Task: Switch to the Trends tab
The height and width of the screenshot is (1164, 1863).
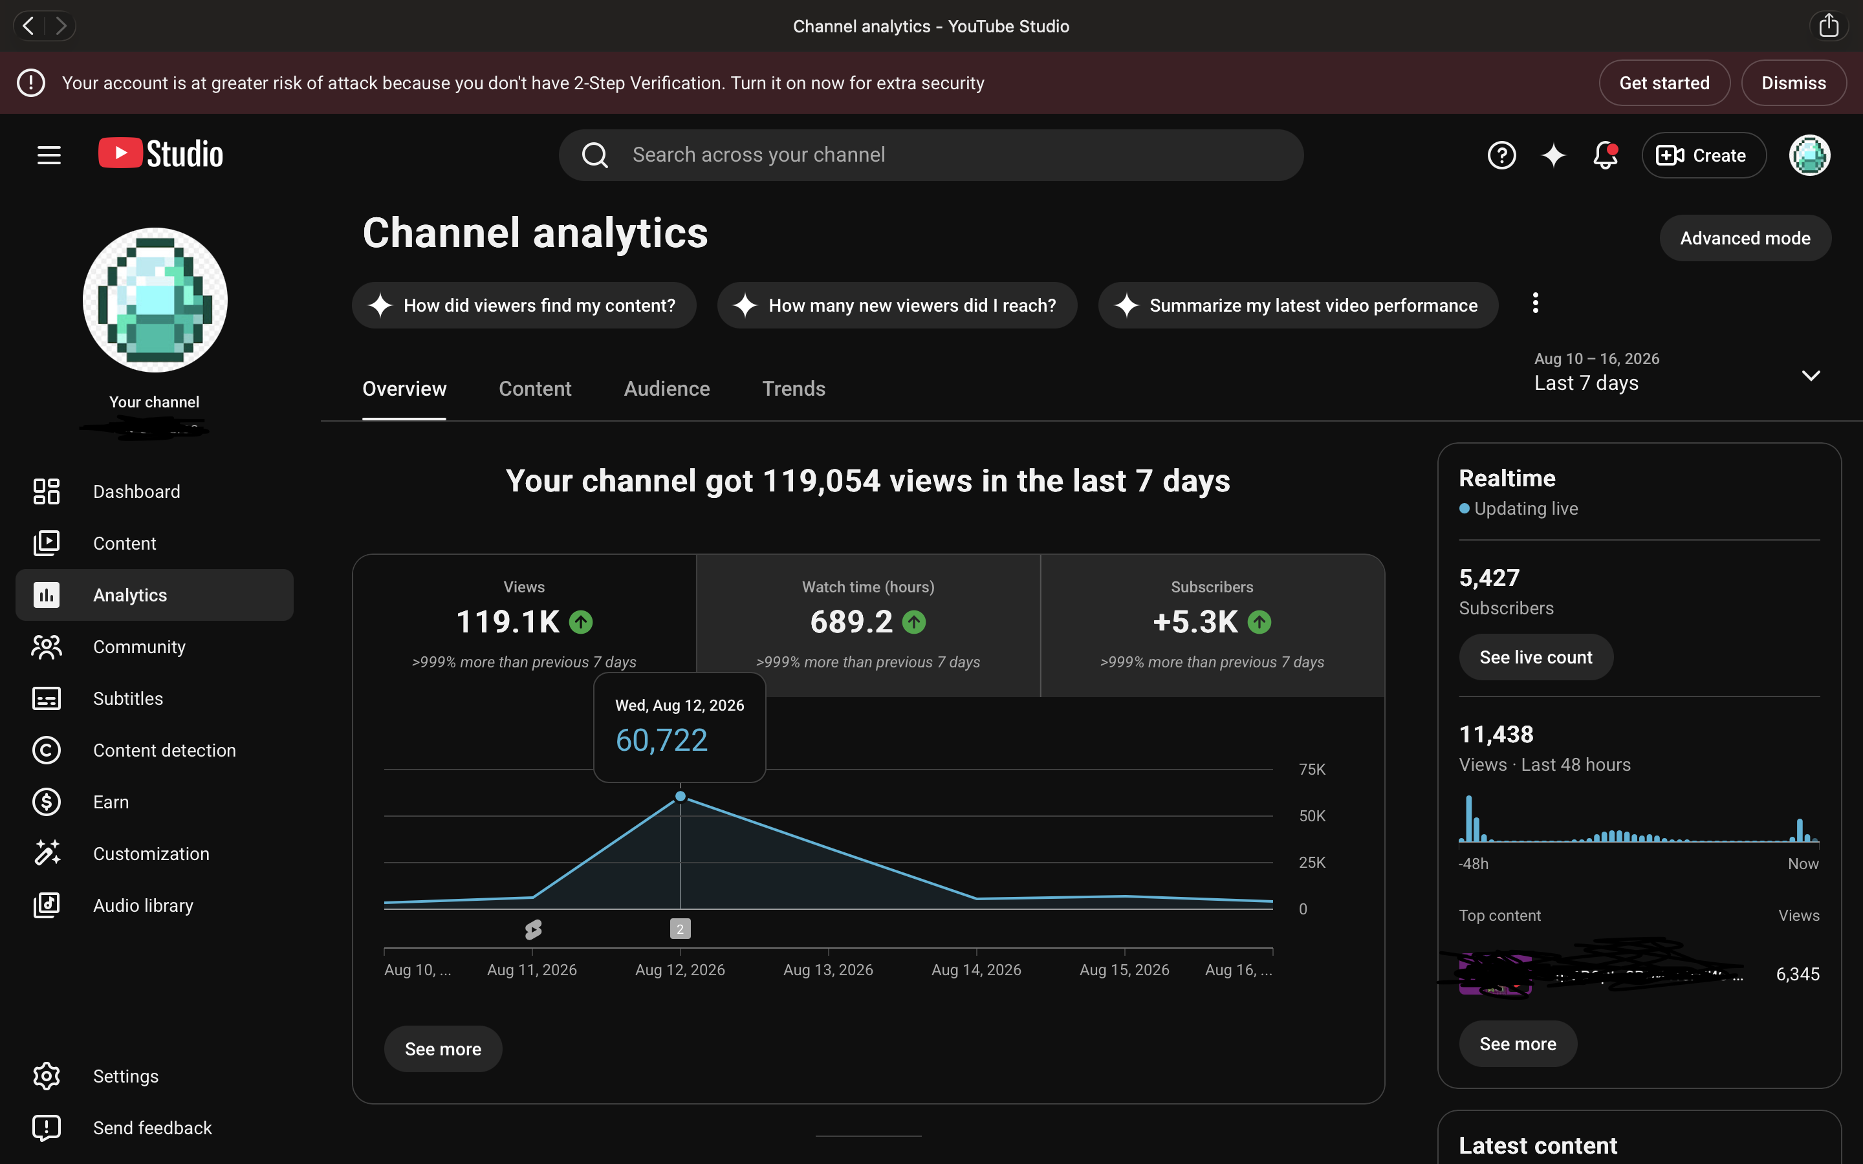Action: (x=794, y=389)
